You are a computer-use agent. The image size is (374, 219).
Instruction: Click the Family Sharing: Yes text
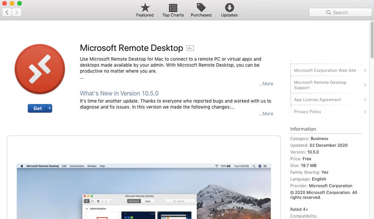coord(309,172)
